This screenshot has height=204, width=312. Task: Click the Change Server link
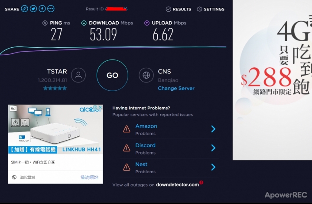click(x=176, y=88)
